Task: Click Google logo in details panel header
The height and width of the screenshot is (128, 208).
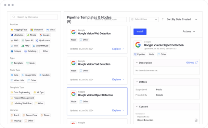Action: tap(138, 45)
